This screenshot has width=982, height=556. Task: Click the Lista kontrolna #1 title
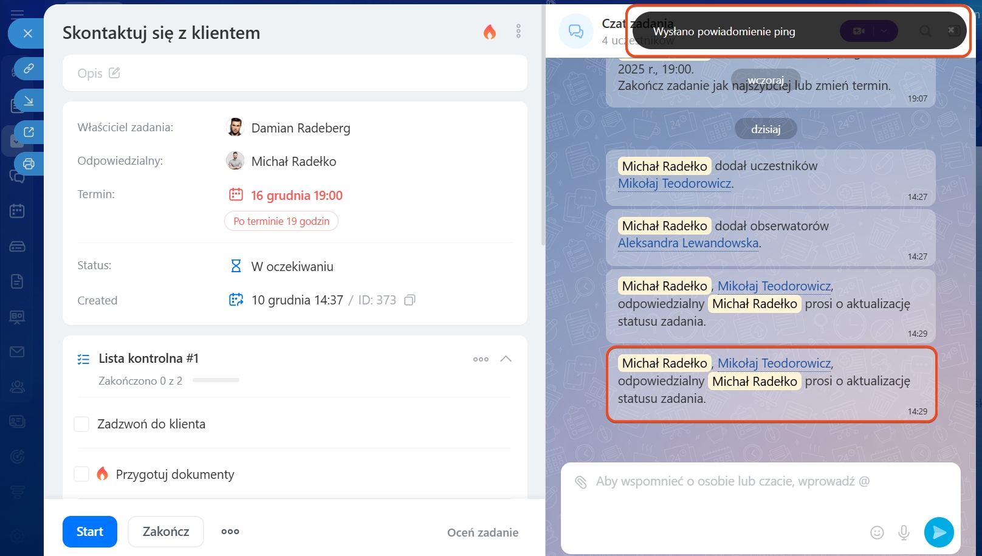(x=149, y=359)
